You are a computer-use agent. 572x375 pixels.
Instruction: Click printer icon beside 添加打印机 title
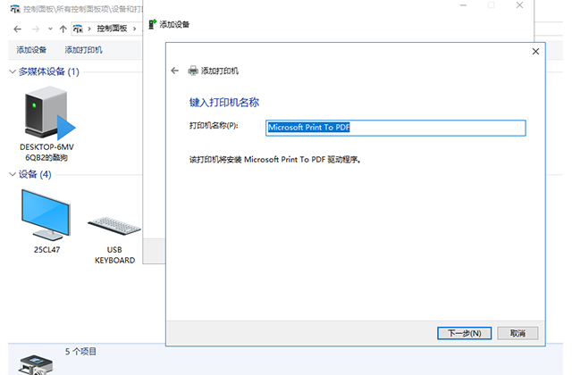[x=193, y=71]
